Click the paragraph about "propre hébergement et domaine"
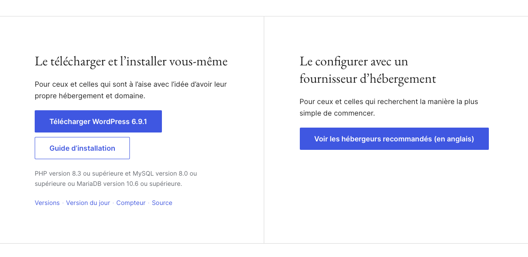This screenshot has width=528, height=257. 131,90
